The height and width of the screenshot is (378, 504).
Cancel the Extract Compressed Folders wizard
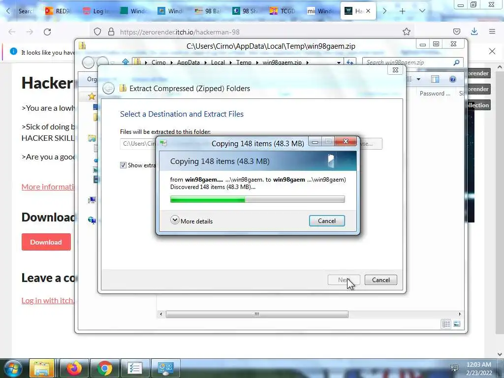pyautogui.click(x=381, y=280)
